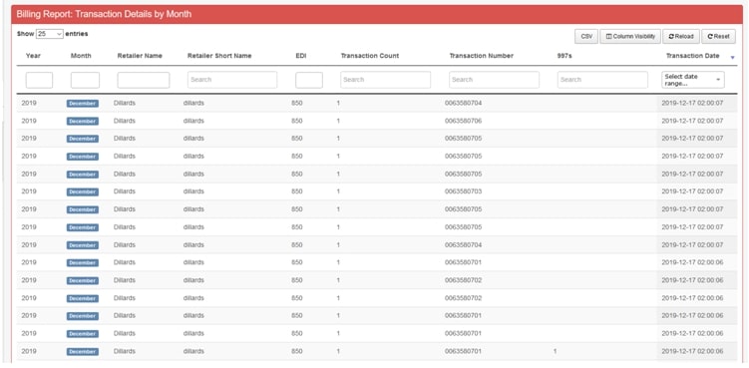Click Dillards retailer name in row 0063580706

[x=125, y=121]
